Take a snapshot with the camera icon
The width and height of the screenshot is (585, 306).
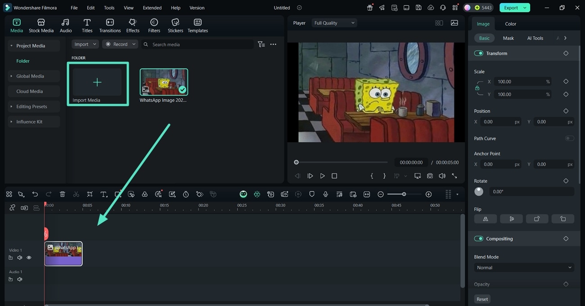430,176
